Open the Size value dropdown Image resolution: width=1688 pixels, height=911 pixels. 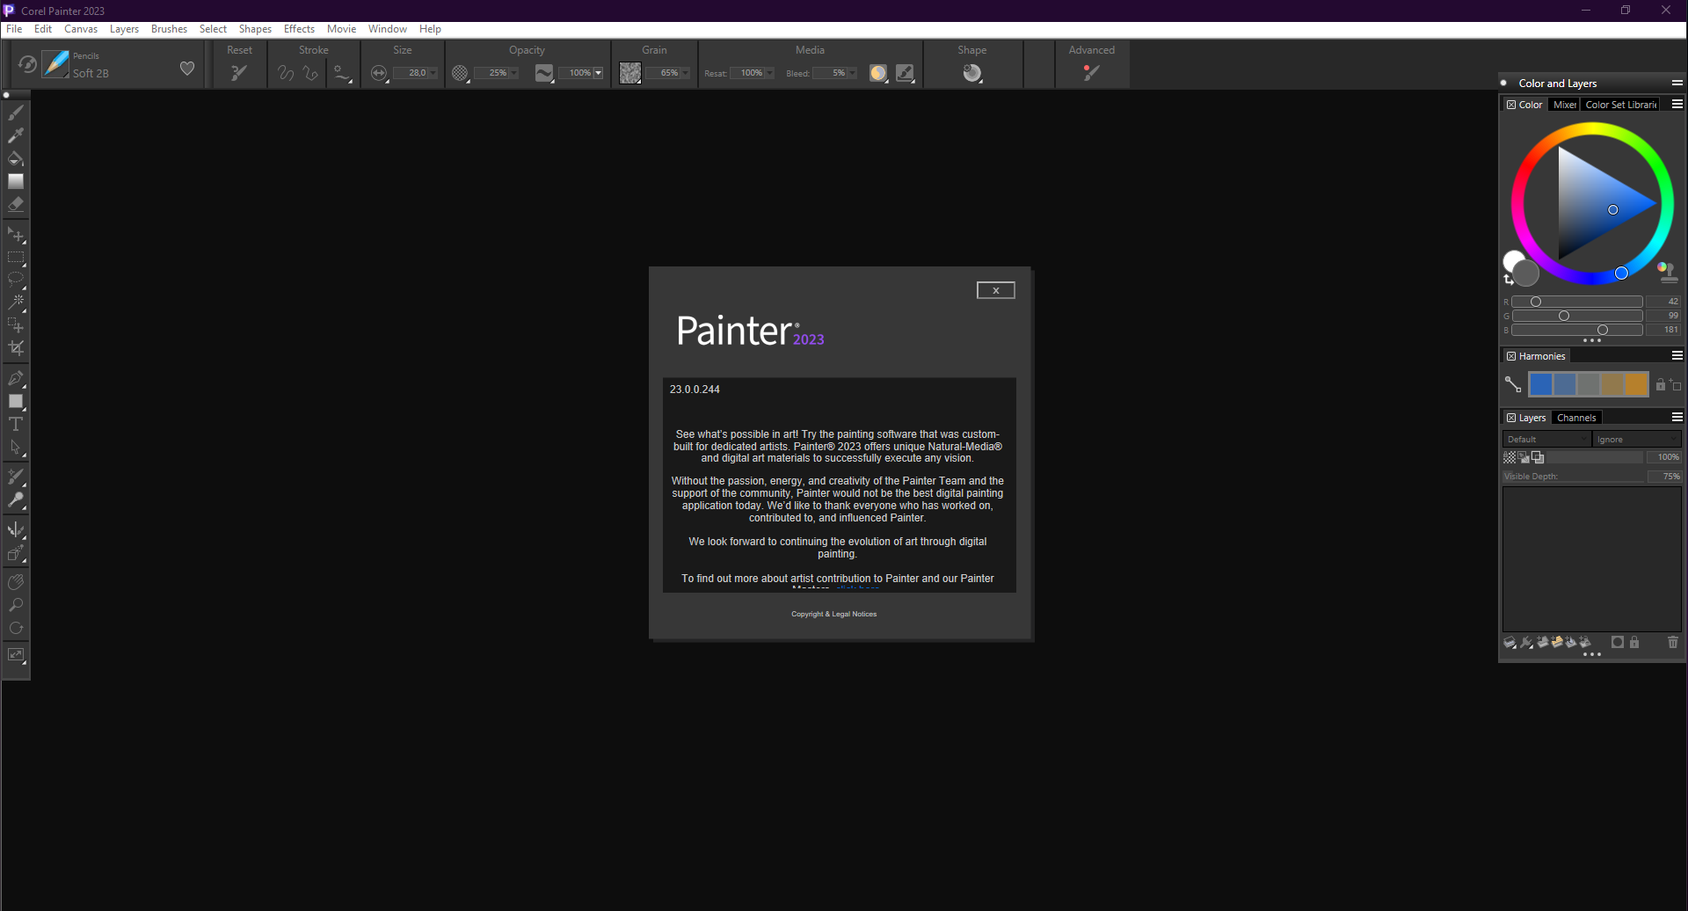433,73
